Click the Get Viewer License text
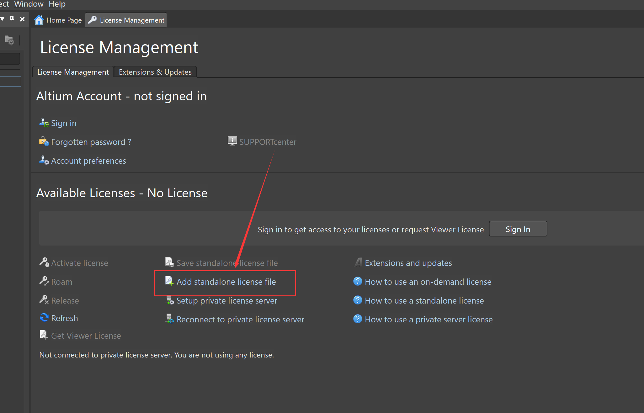The height and width of the screenshot is (413, 644). 86,336
